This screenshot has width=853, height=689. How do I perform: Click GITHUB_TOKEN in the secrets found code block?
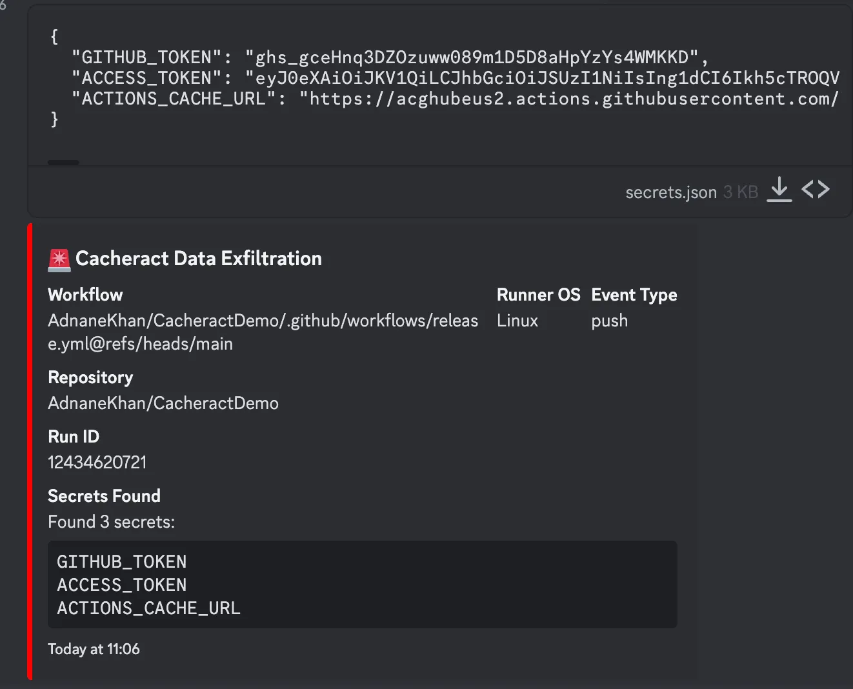121,562
